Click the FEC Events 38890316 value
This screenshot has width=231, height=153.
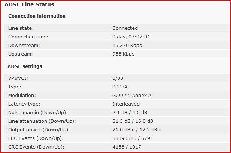(124, 138)
